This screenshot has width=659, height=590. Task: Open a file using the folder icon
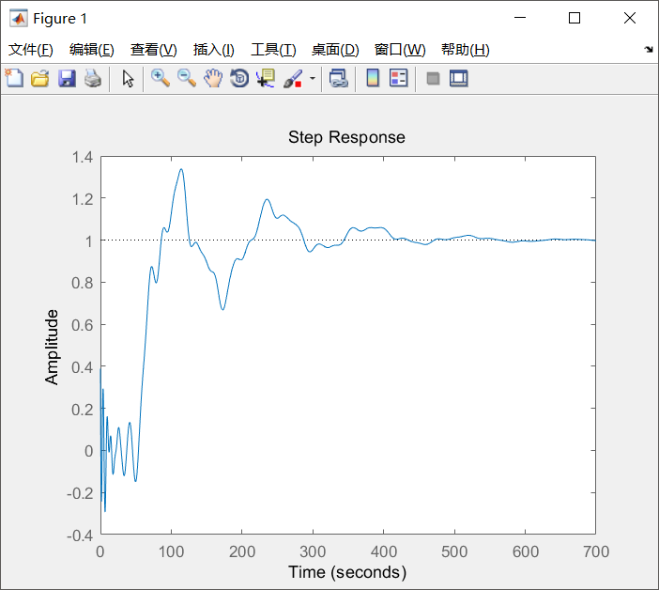point(40,78)
